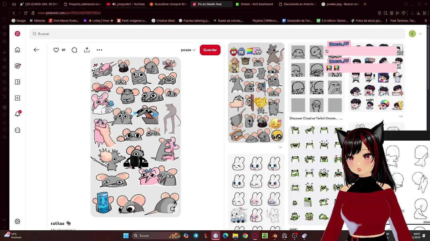Image resolution: width=430 pixels, height=241 pixels.
Task: Open the profile avatar 'L' icon
Action: click(412, 33)
